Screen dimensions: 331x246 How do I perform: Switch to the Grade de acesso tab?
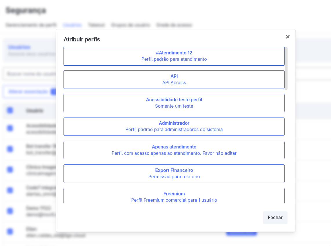pos(174,25)
